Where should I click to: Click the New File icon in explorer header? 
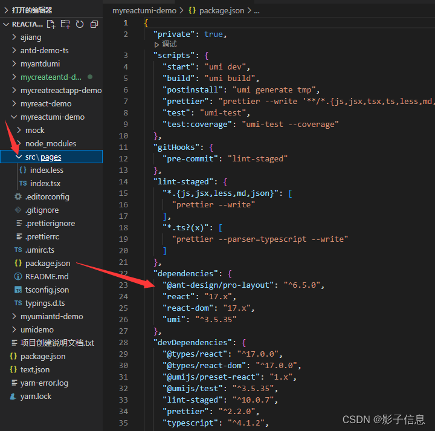(x=51, y=24)
